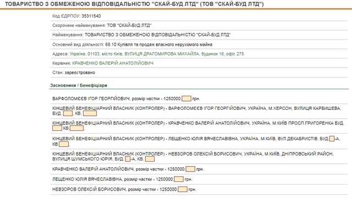The width and height of the screenshot is (352, 199).
Task: Select ЄДРПОУ code 35311540
Action: coord(91,16)
